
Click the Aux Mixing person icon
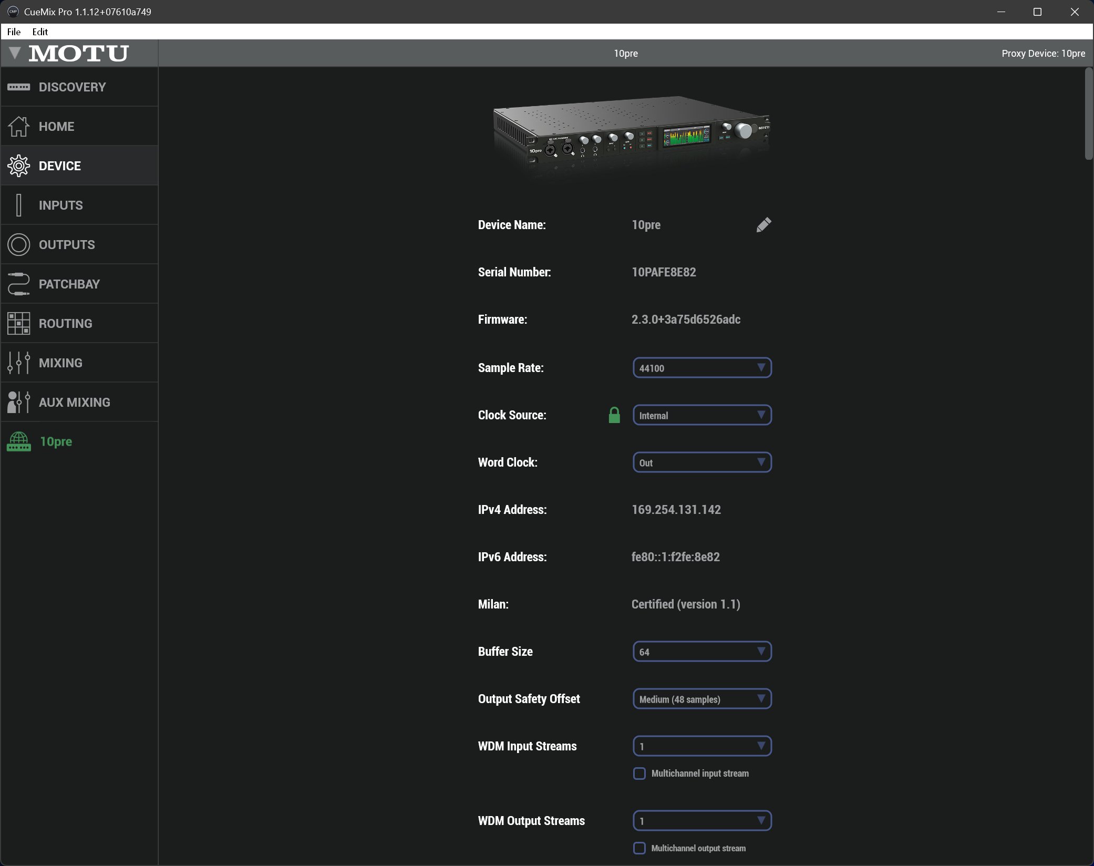pyautogui.click(x=19, y=402)
